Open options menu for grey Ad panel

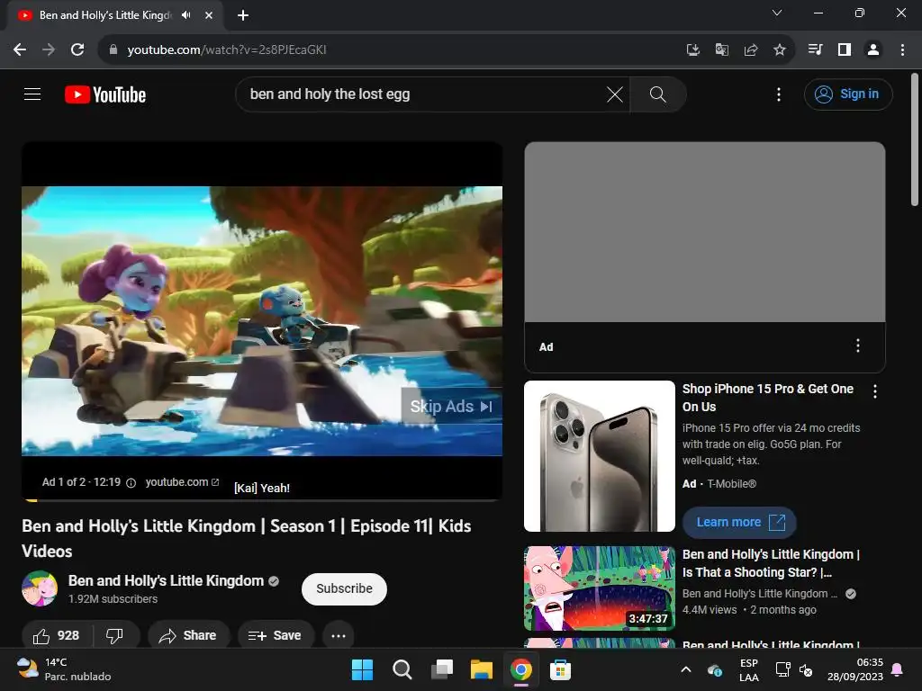(858, 345)
